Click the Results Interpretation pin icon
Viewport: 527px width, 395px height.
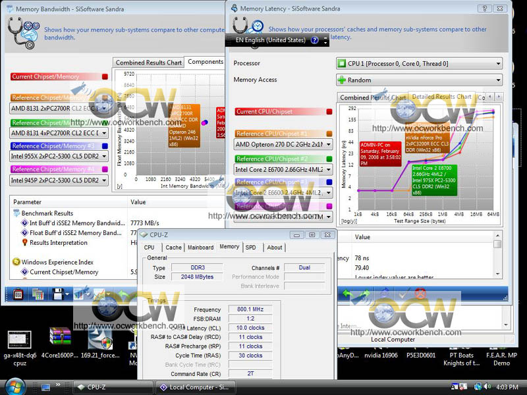pos(24,242)
